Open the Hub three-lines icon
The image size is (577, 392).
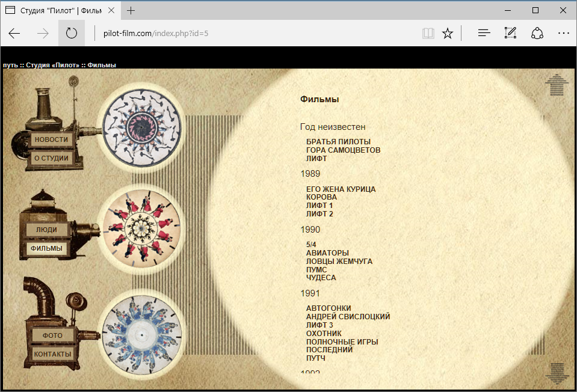484,33
